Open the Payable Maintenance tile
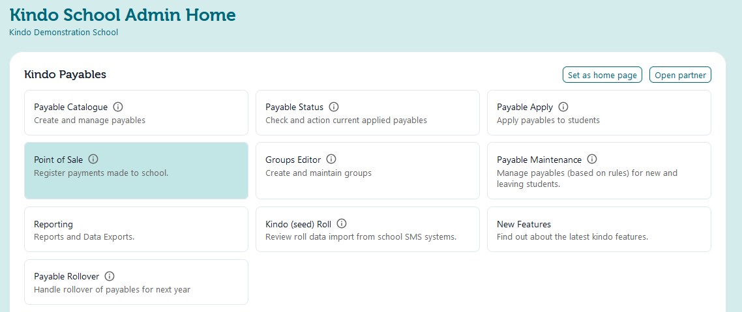 [x=599, y=171]
